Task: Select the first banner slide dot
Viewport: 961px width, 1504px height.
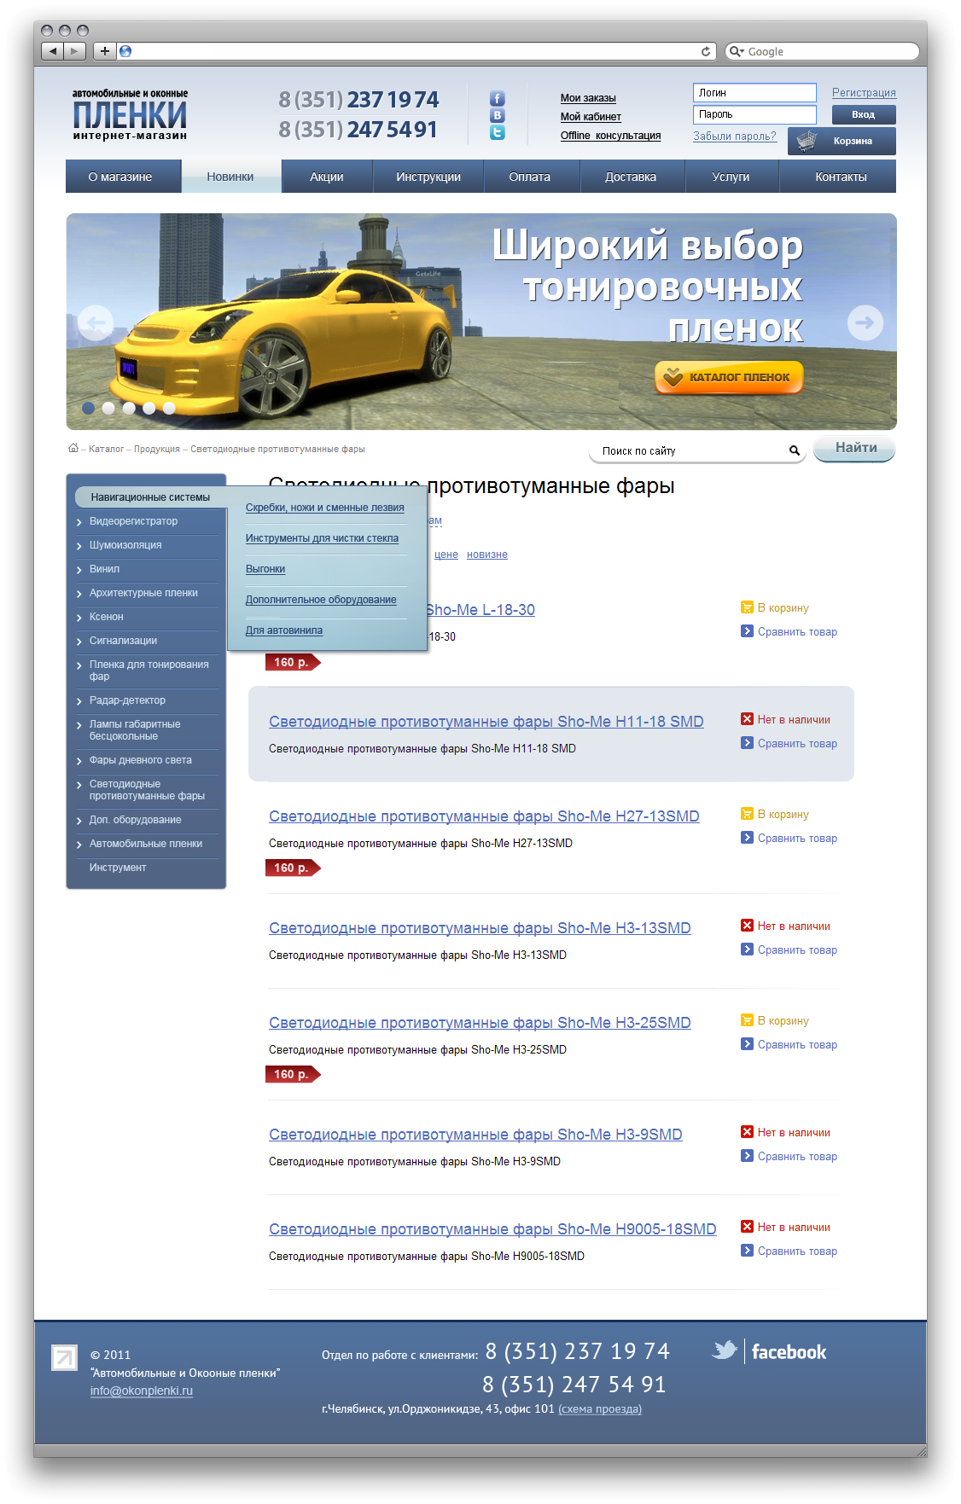Action: click(x=88, y=408)
